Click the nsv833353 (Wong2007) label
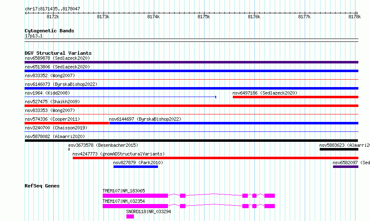Screen dimensions: 370x221 (x=50, y=110)
